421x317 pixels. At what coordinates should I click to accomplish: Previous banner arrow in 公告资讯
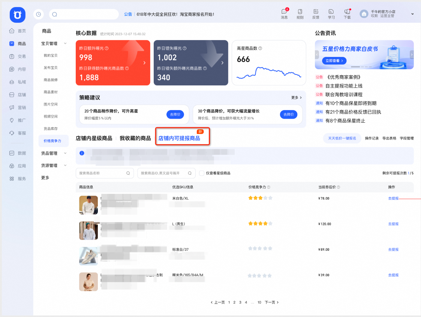pos(317,55)
